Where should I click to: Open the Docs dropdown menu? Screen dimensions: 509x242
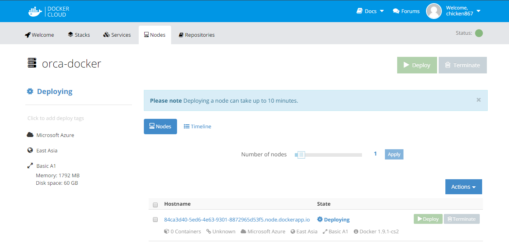[370, 11]
